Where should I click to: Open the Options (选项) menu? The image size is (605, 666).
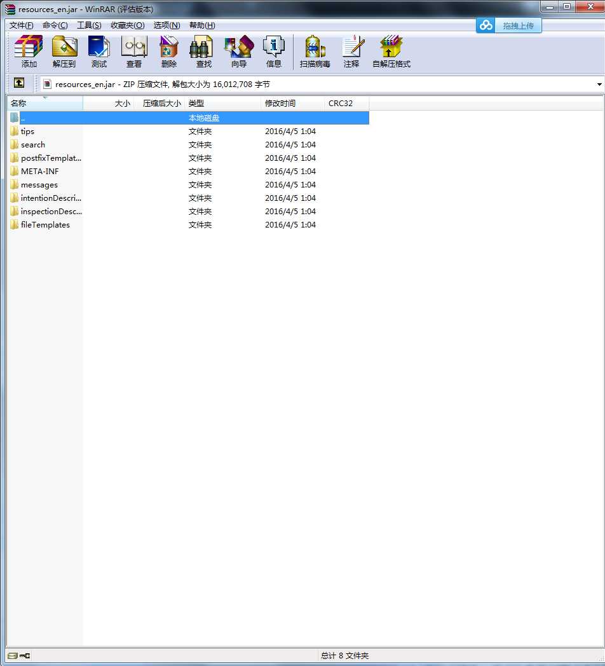click(x=167, y=25)
